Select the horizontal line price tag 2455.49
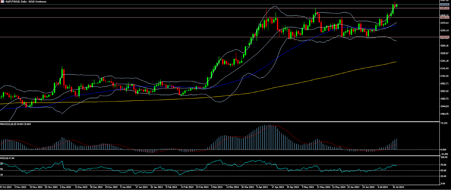 point(445,8)
